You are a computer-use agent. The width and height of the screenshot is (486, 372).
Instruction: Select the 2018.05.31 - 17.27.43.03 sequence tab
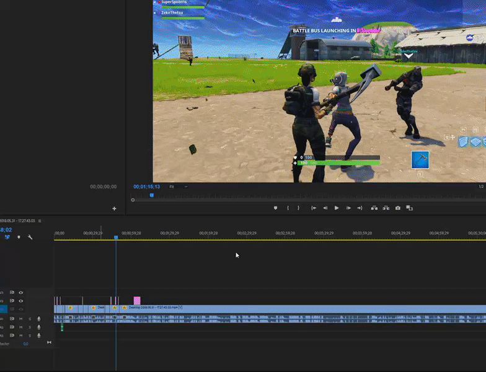tap(17, 221)
